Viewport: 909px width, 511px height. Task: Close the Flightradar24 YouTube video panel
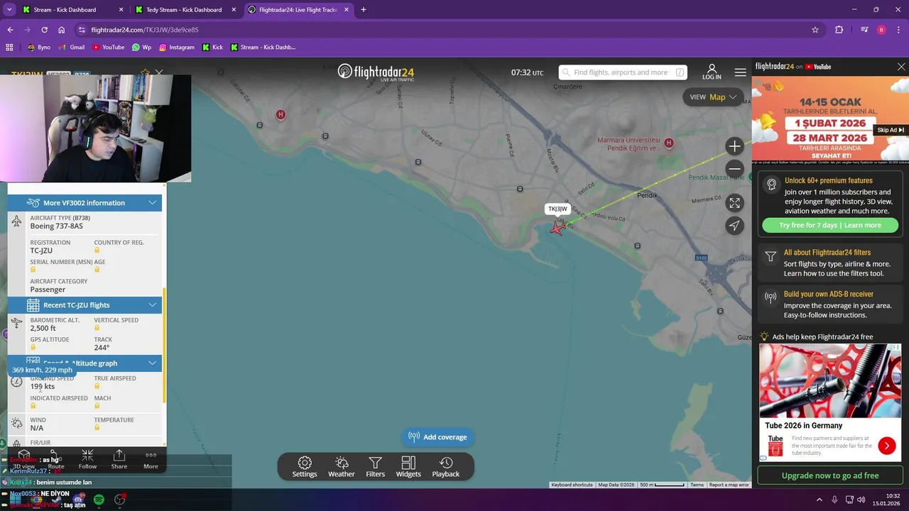point(901,67)
